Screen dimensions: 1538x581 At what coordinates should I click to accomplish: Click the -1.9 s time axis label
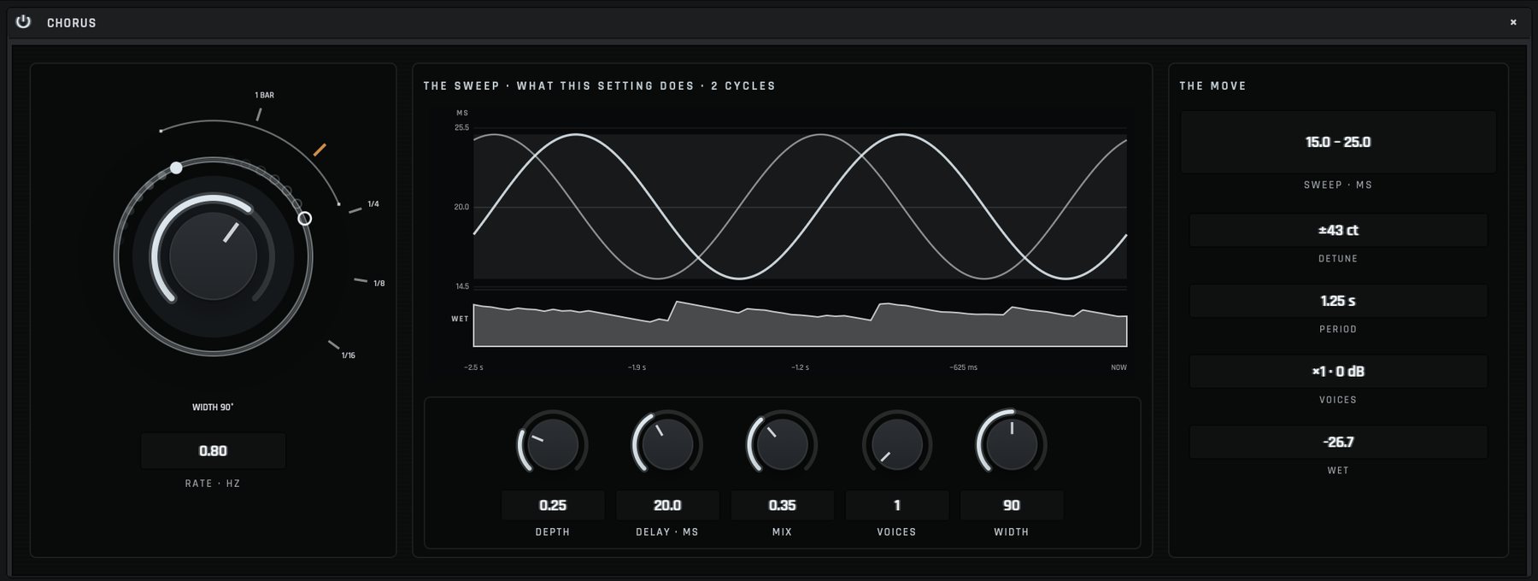[x=637, y=367]
